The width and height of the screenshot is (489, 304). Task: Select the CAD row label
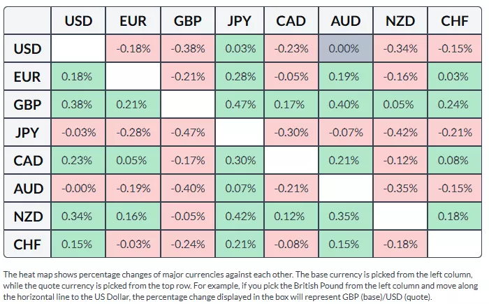tap(28, 161)
